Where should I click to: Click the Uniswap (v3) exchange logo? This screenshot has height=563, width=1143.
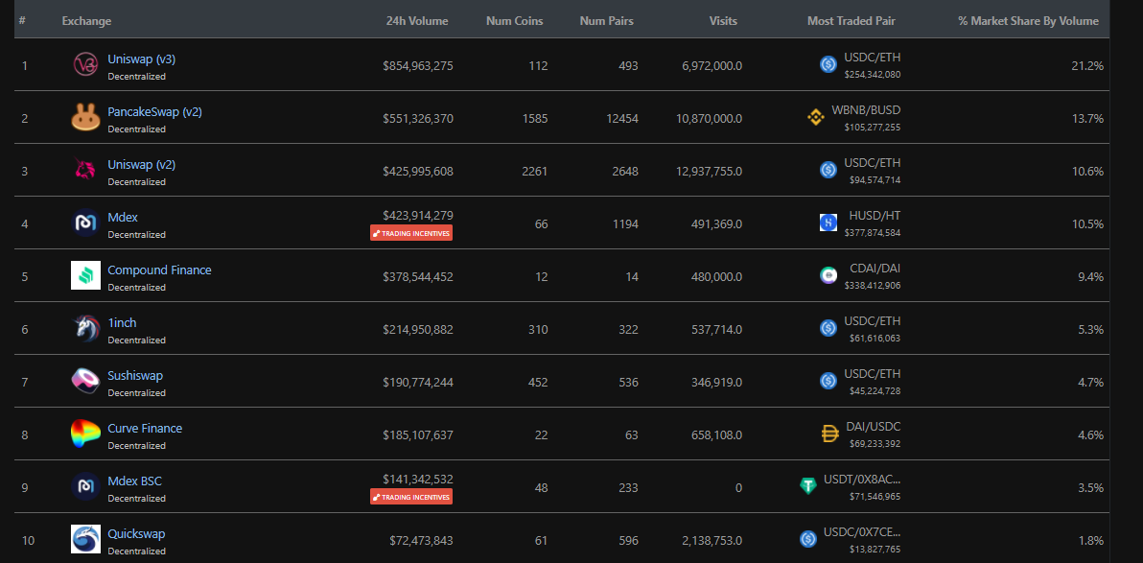[85, 64]
